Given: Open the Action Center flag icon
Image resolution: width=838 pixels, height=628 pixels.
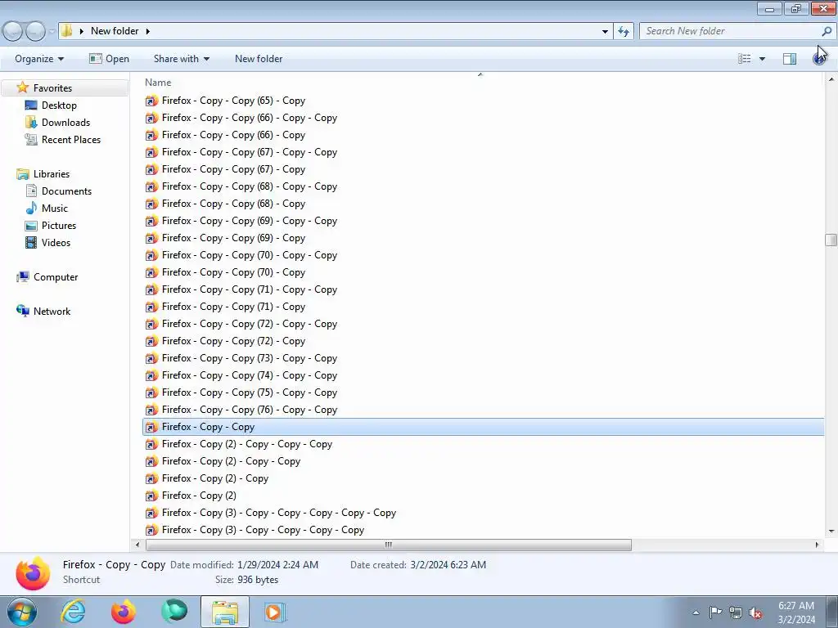Looking at the screenshot, I should click(x=715, y=612).
